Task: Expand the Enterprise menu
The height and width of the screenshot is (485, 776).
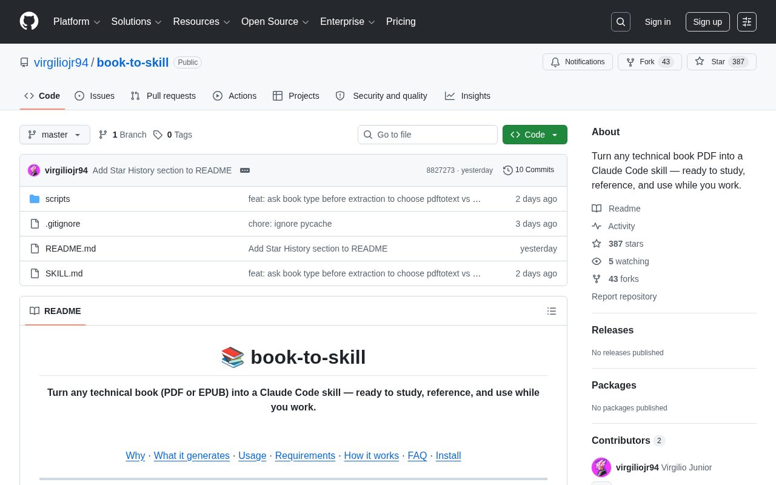Action: 347,22
